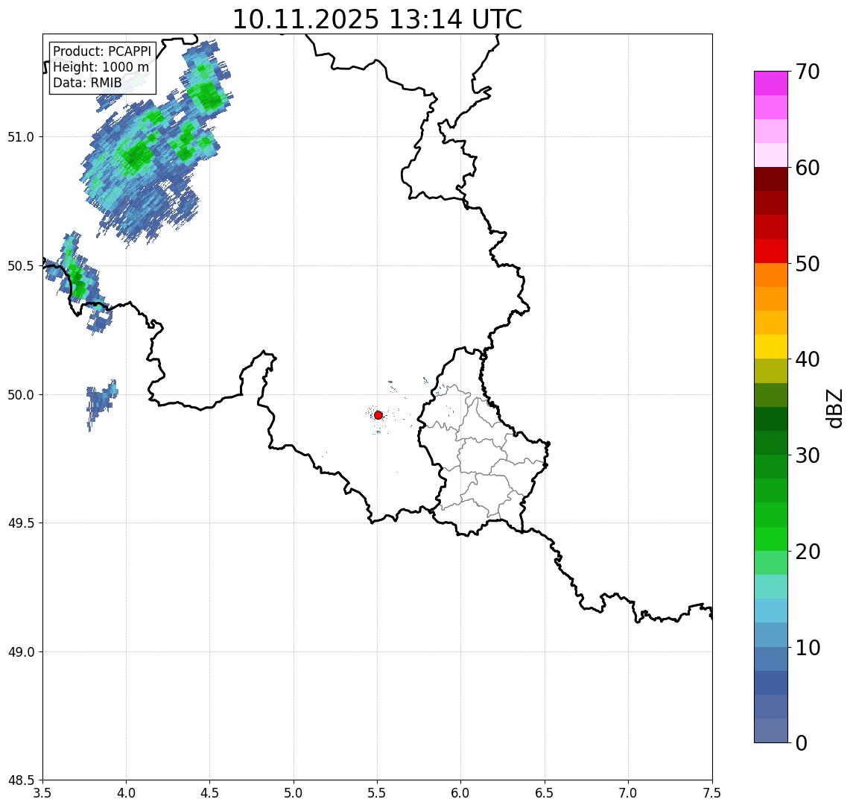This screenshot has height=808, width=853.
Task: Click longitude axis label 7.0
Action: coord(628,793)
